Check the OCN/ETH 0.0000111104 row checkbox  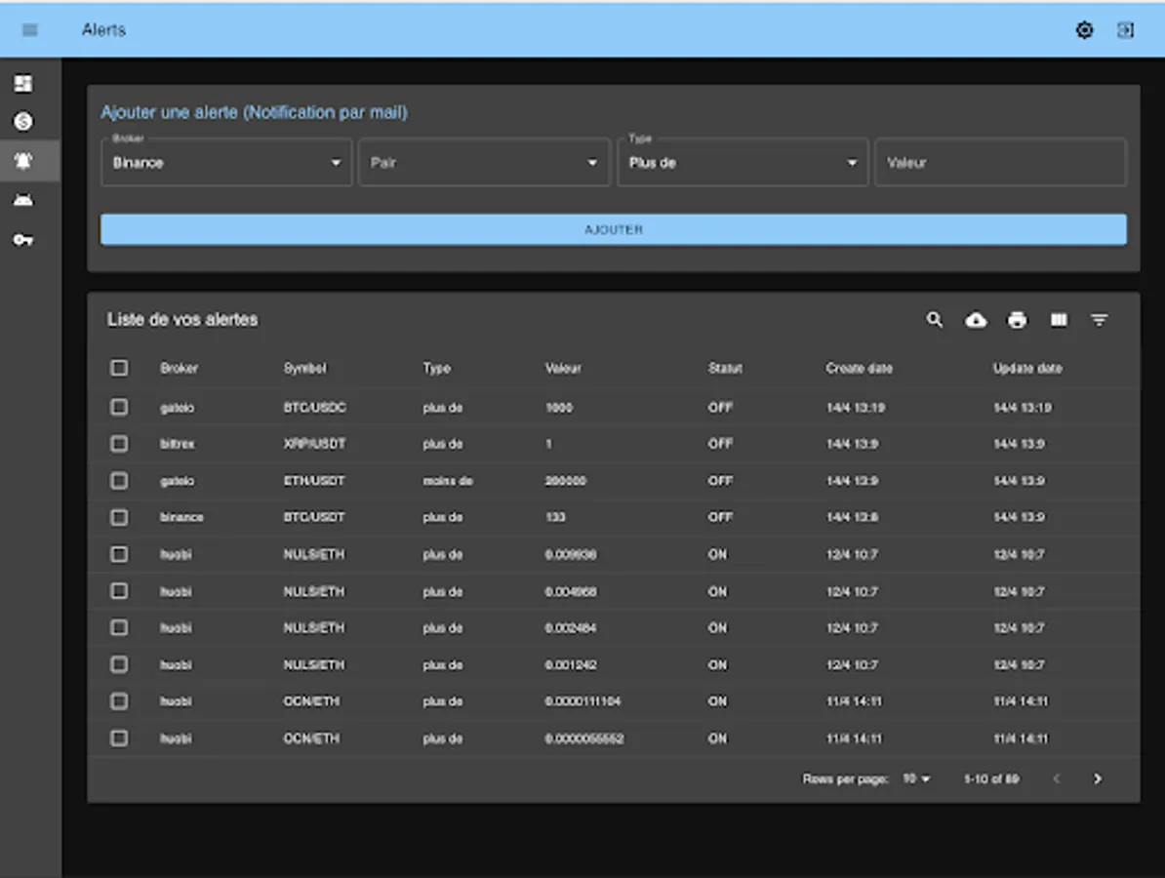pyautogui.click(x=119, y=701)
